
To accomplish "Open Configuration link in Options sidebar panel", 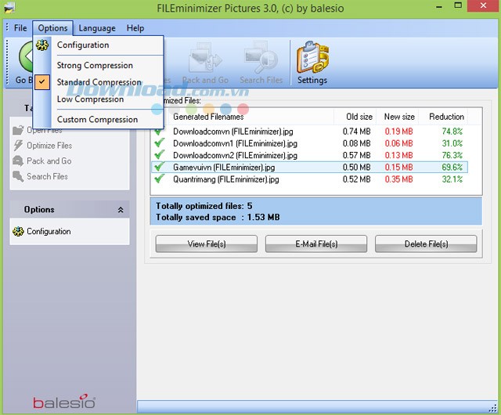I will click(49, 231).
